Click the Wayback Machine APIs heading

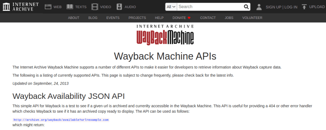(165, 56)
